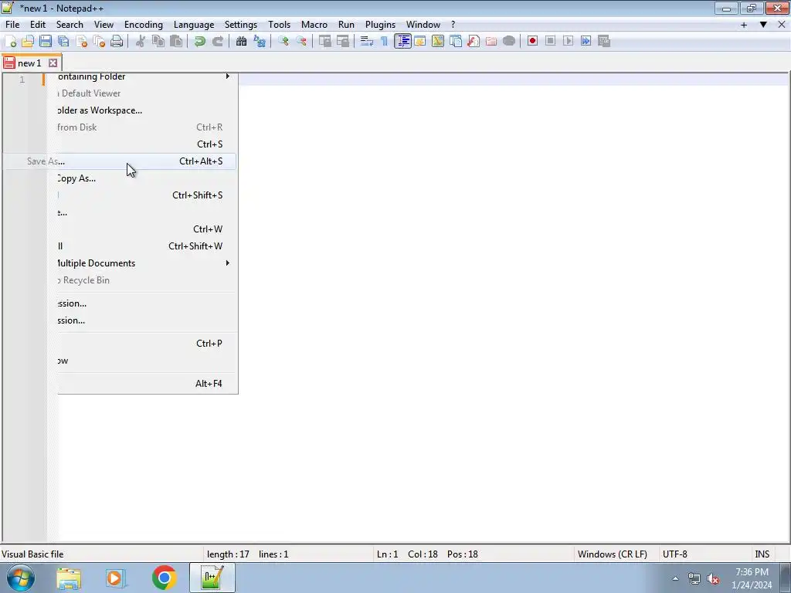Open the menu bar down-triangle dropdown
Viewport: 791px width, 593px height.
pyautogui.click(x=763, y=25)
